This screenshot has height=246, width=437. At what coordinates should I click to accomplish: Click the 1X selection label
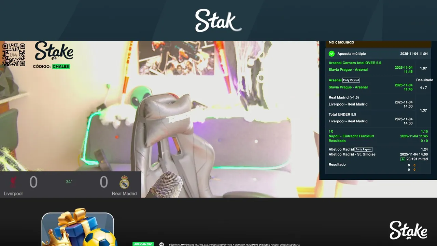coord(331,131)
